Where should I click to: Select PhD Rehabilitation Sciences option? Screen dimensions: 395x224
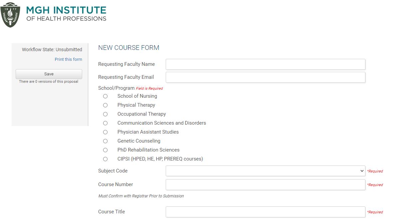click(105, 150)
